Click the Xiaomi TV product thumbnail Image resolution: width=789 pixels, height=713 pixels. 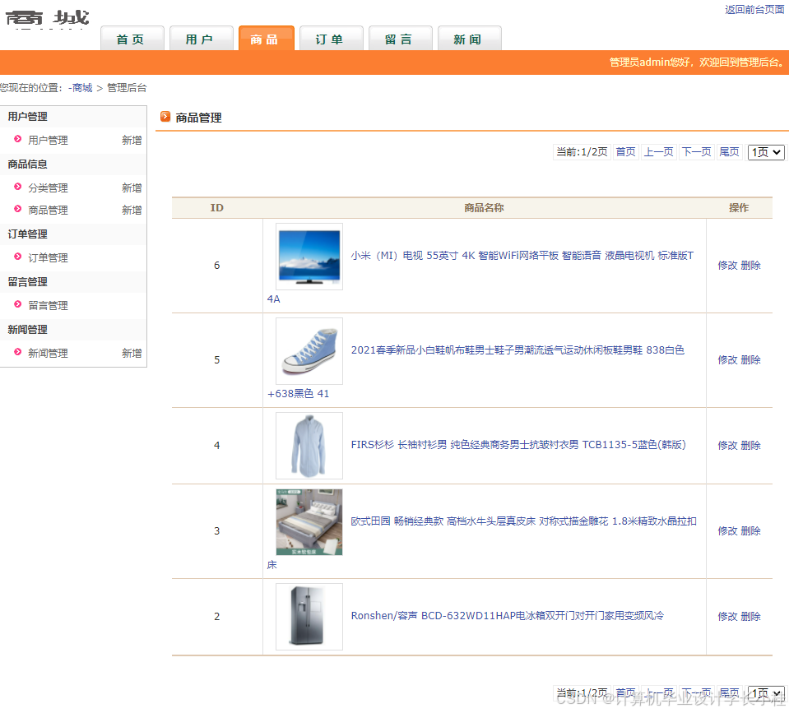tap(309, 257)
